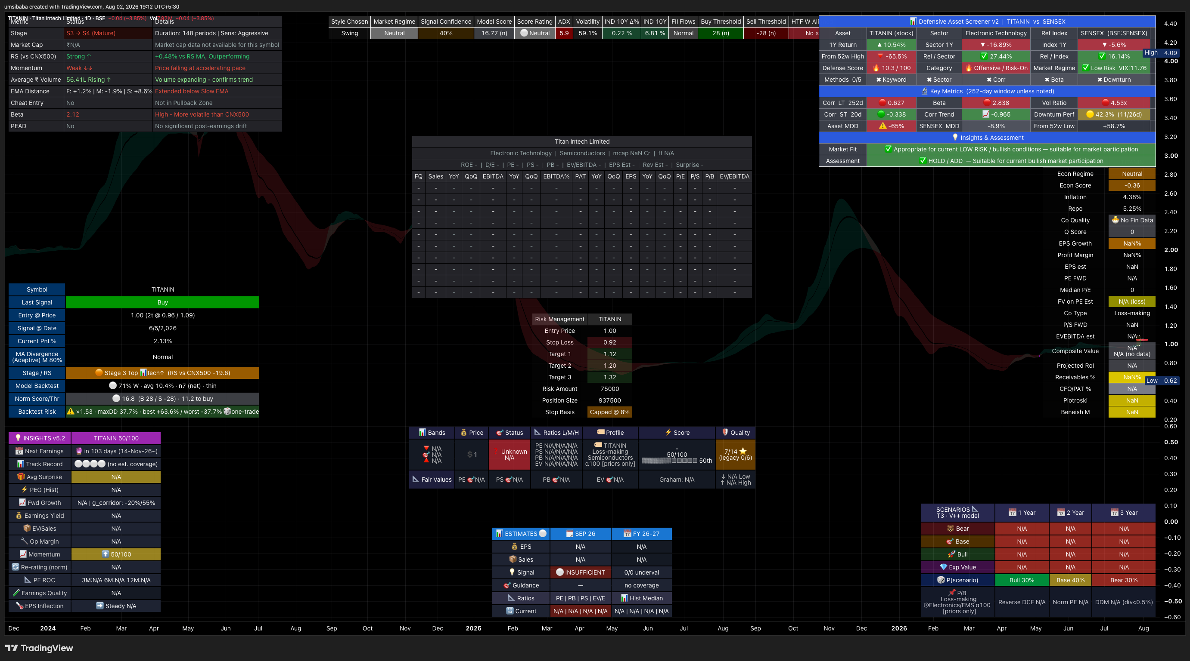The height and width of the screenshot is (661, 1190).
Task: Click the rocket icon beside Bull scenario
Action: click(952, 554)
